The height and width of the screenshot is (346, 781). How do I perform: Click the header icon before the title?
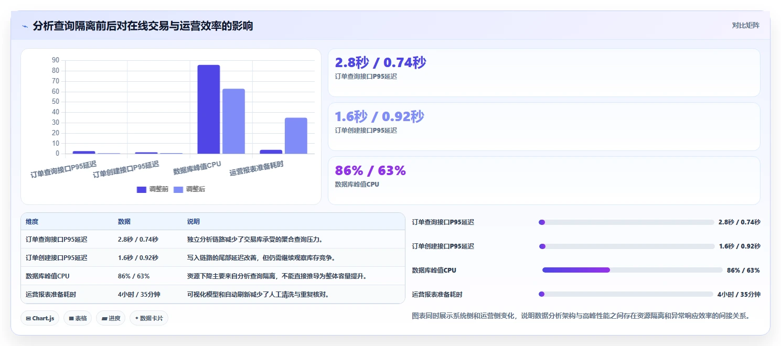tap(25, 26)
